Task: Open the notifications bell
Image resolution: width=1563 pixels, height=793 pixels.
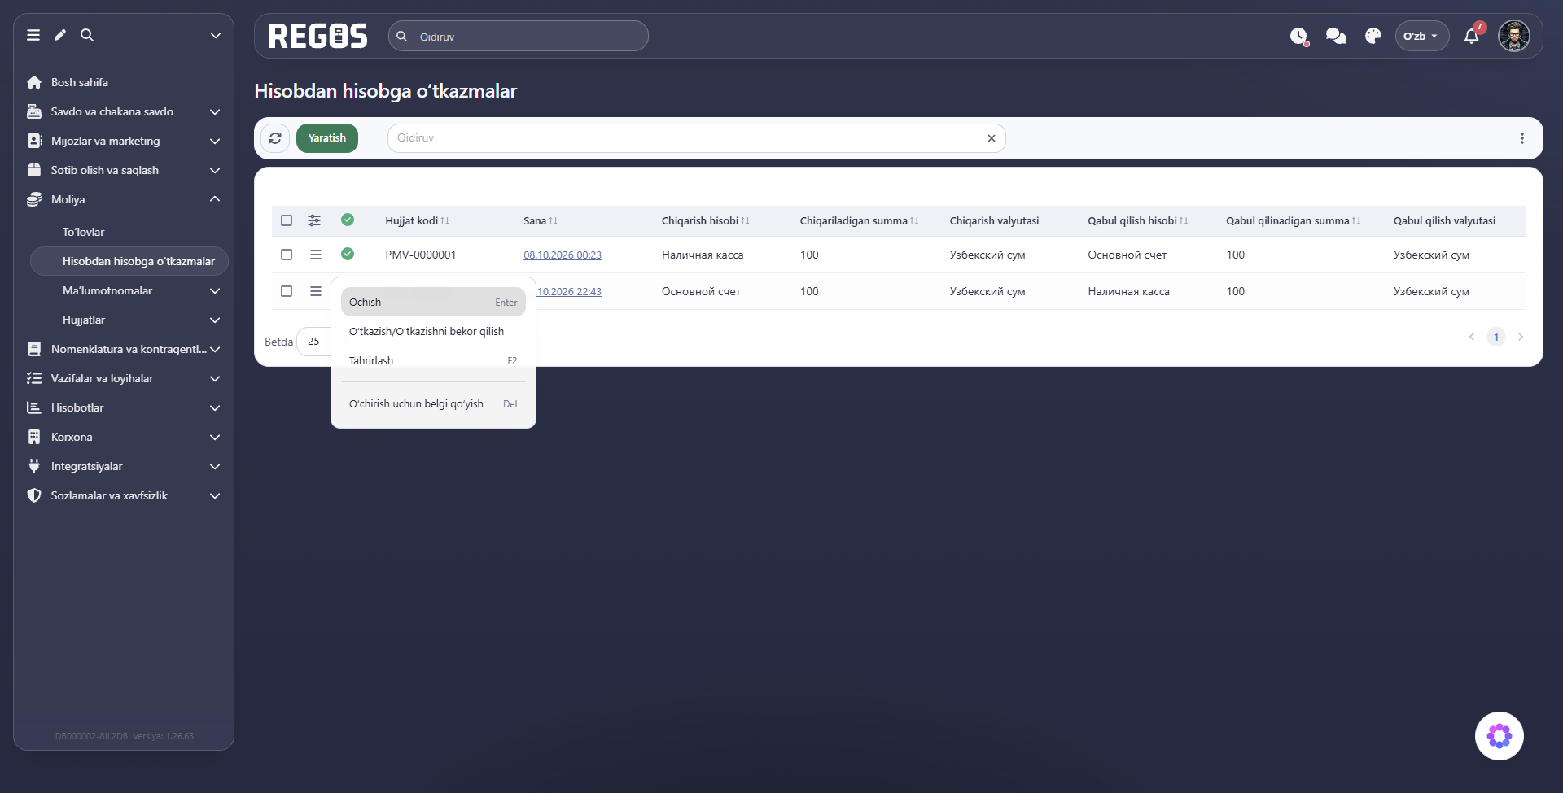Action: (x=1472, y=36)
